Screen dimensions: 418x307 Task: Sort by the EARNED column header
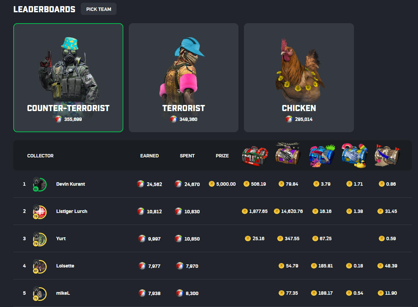[x=150, y=156]
